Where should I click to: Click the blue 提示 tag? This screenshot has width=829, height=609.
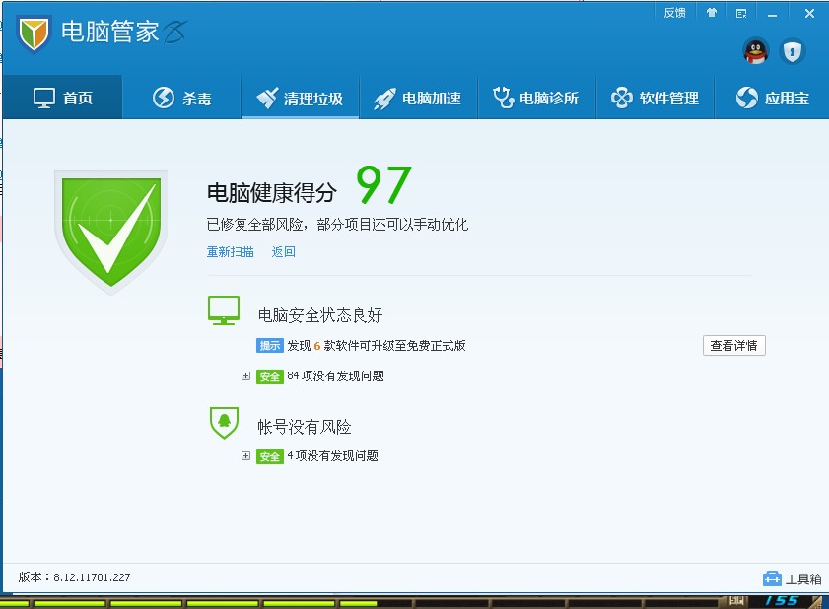270,345
